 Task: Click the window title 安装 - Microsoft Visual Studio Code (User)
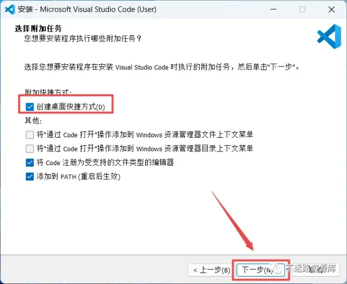tap(87, 9)
